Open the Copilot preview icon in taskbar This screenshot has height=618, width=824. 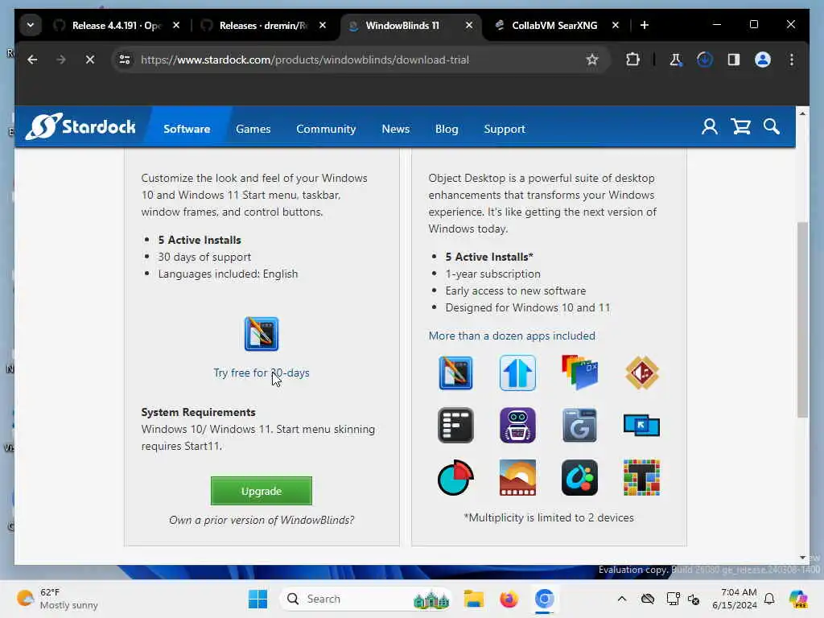(x=798, y=599)
